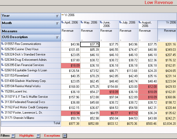This screenshot has width=177, height=139.
Task: Click hierarchy icon next to 015557-Rex Communications
Action: [3, 44]
